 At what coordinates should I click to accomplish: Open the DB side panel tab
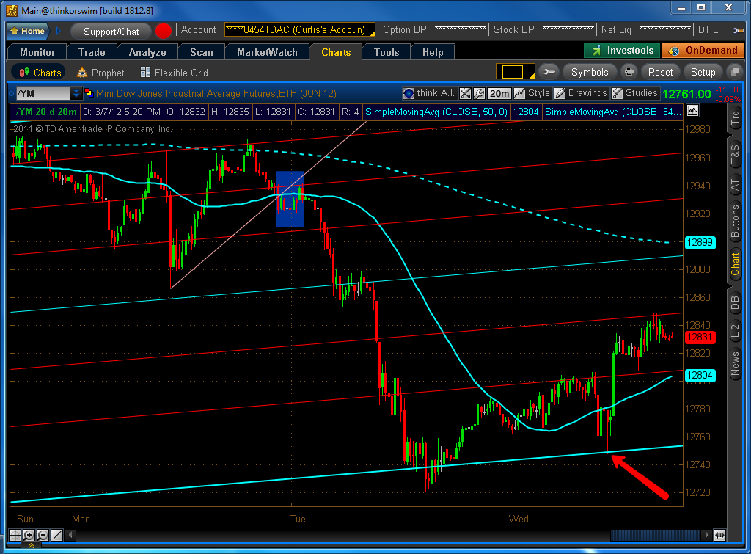(735, 302)
